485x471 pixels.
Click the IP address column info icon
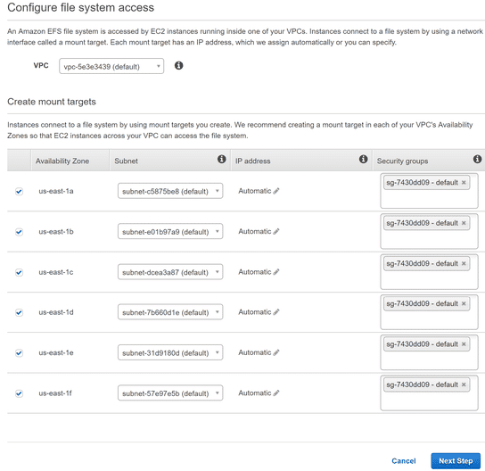(363, 159)
